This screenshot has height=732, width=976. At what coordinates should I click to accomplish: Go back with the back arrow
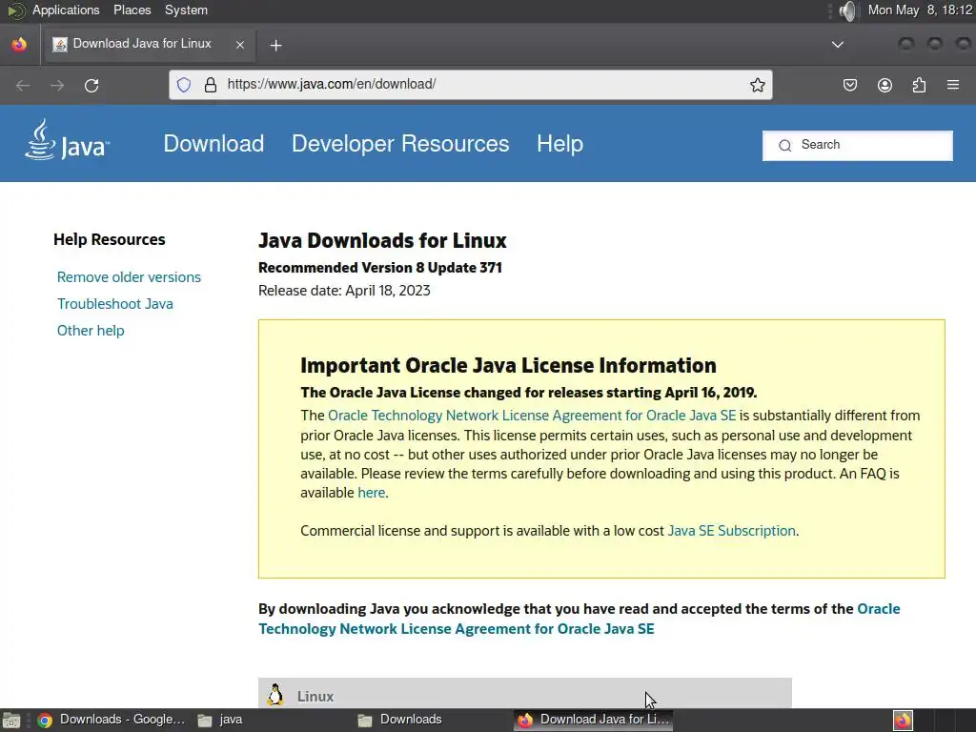[x=23, y=85]
